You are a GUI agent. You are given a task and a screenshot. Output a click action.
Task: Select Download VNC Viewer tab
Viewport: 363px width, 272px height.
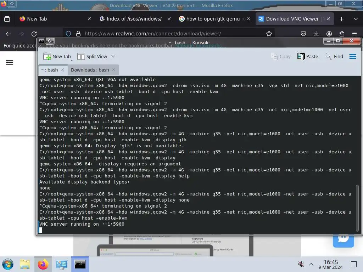click(x=295, y=19)
